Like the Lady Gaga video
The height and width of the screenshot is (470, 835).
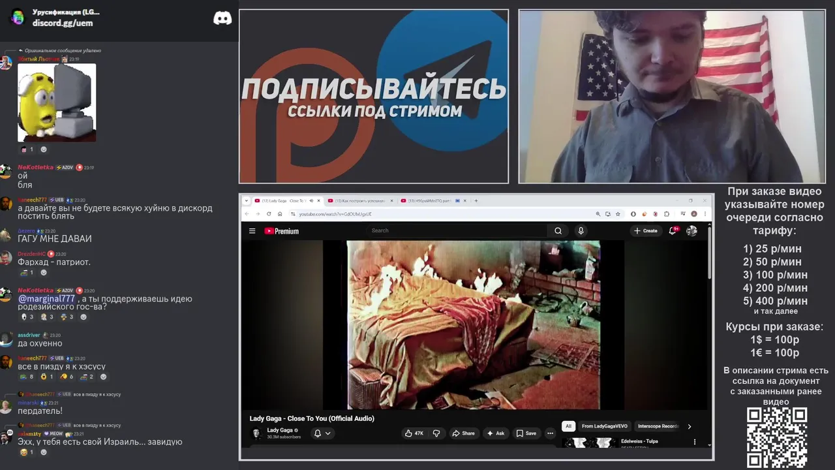click(414, 433)
